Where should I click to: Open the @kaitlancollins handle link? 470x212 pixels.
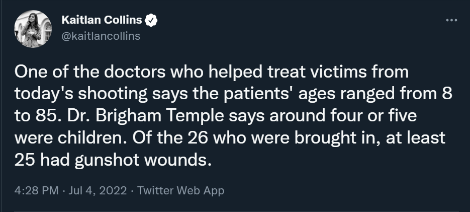(101, 36)
